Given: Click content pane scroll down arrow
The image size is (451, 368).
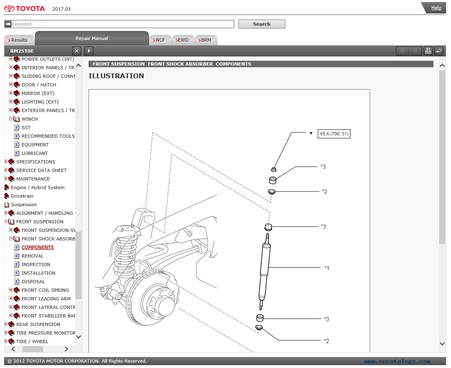Looking at the screenshot, I should click(x=442, y=344).
